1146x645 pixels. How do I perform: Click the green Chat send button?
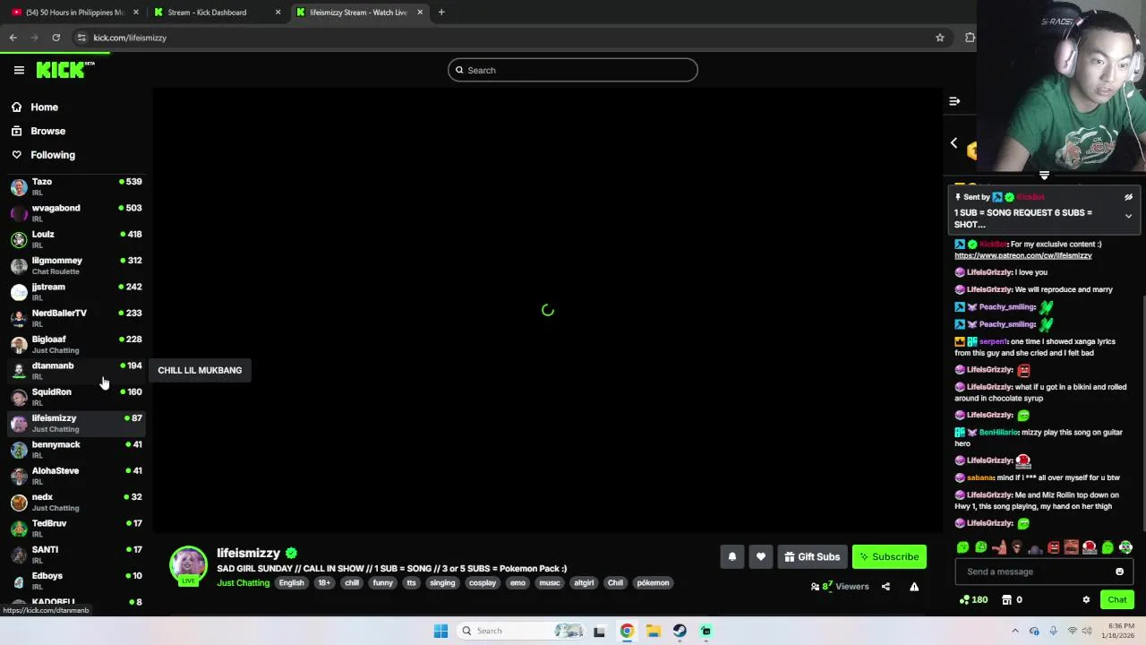point(1117,600)
